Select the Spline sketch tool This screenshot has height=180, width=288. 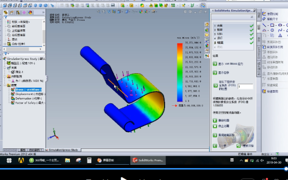click(280, 30)
